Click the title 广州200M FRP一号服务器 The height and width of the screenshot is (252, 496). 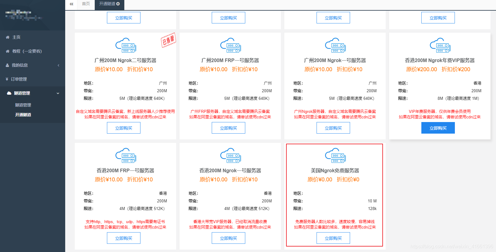[x=230, y=60]
